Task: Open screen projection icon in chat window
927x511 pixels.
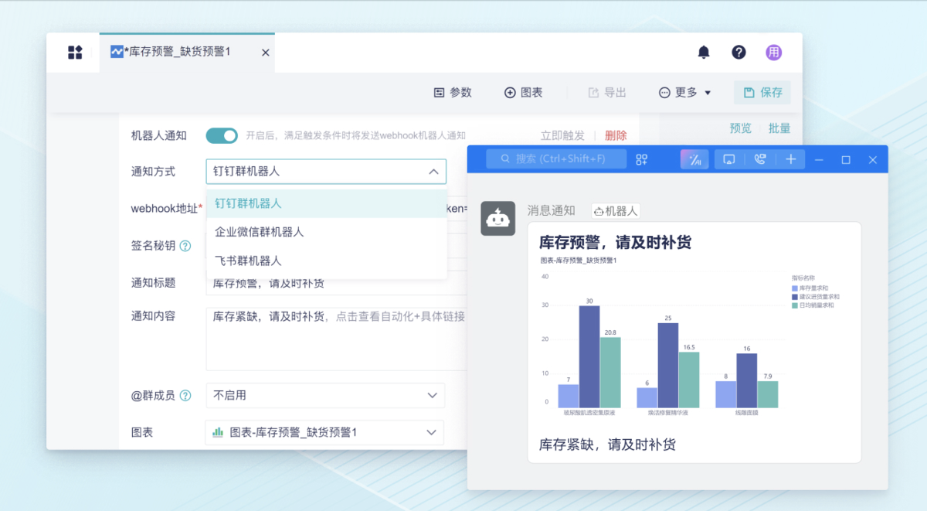Action: [728, 158]
